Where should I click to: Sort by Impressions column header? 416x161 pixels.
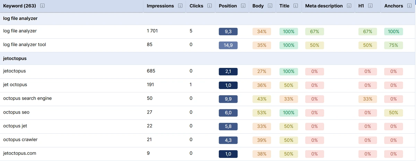coord(160,6)
